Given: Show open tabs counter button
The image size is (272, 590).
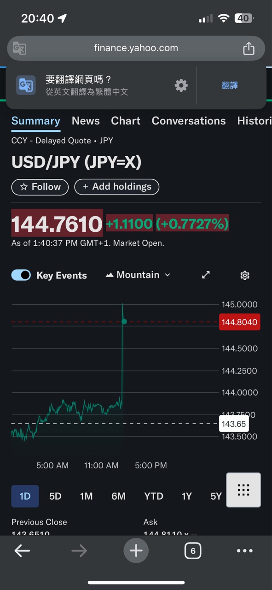Looking at the screenshot, I should (x=192, y=550).
